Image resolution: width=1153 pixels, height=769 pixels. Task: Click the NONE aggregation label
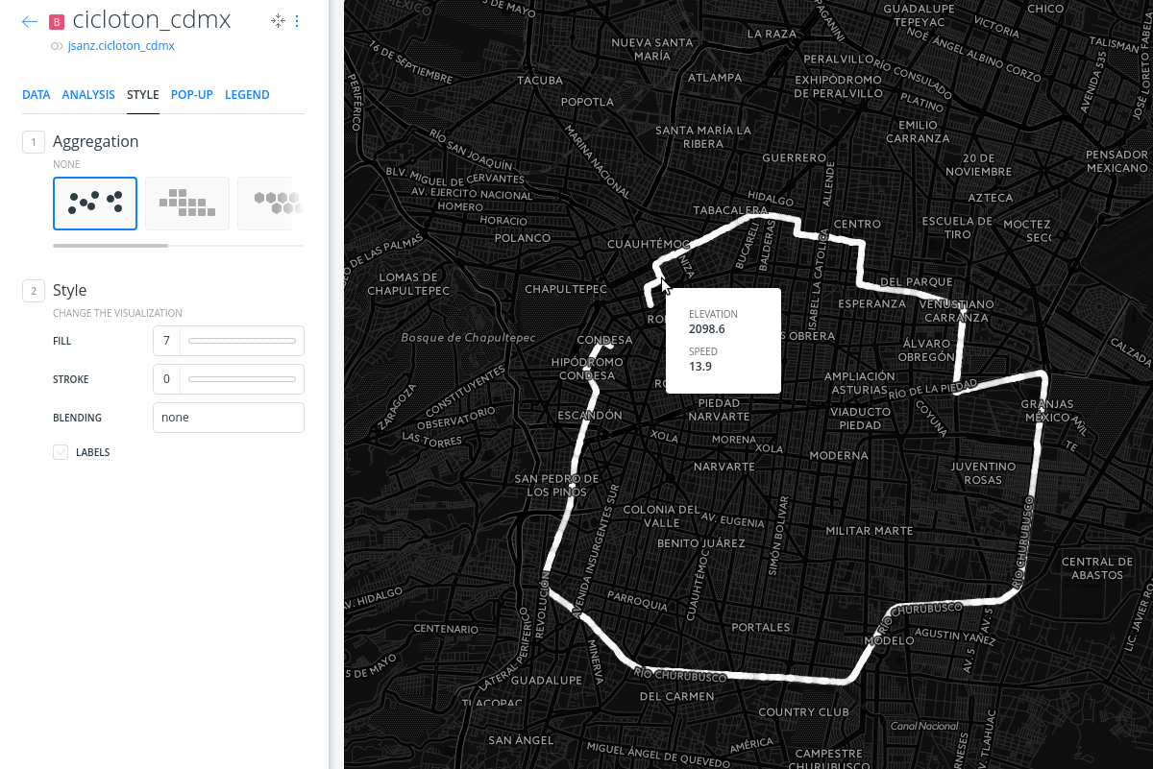pyautogui.click(x=66, y=164)
